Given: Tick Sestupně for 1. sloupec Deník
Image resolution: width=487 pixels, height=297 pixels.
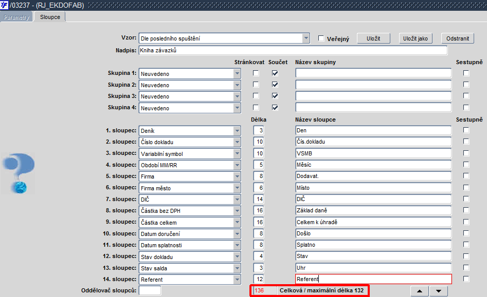Looking at the screenshot, I should point(466,130).
